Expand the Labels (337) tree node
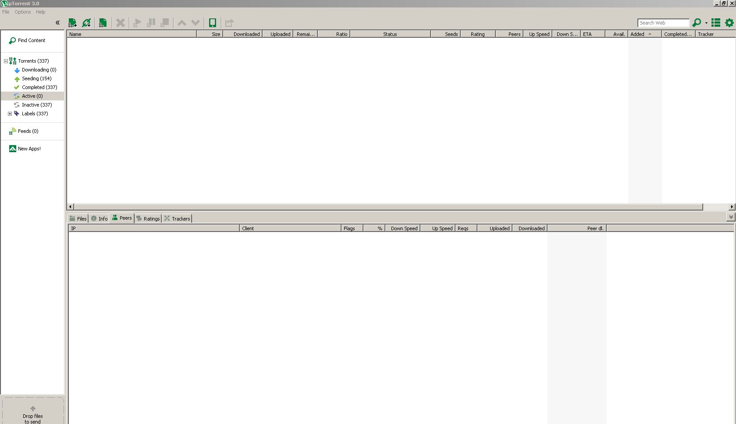736x424 pixels. coord(10,114)
